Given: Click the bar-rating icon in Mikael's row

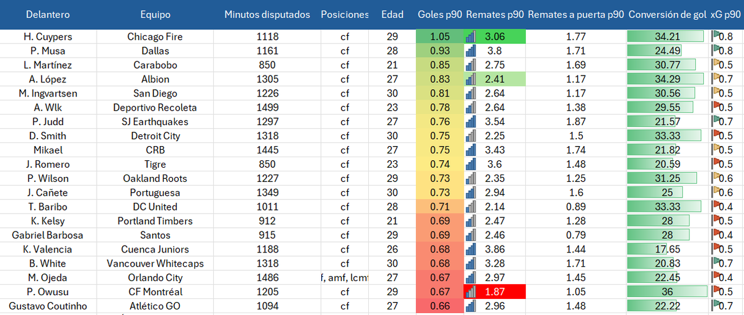Looking at the screenshot, I should (x=470, y=150).
